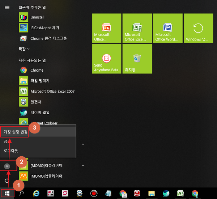Open the rightmost Chrome taskbar icon
Viewport: 217px width, 199px height.
coord(195,194)
